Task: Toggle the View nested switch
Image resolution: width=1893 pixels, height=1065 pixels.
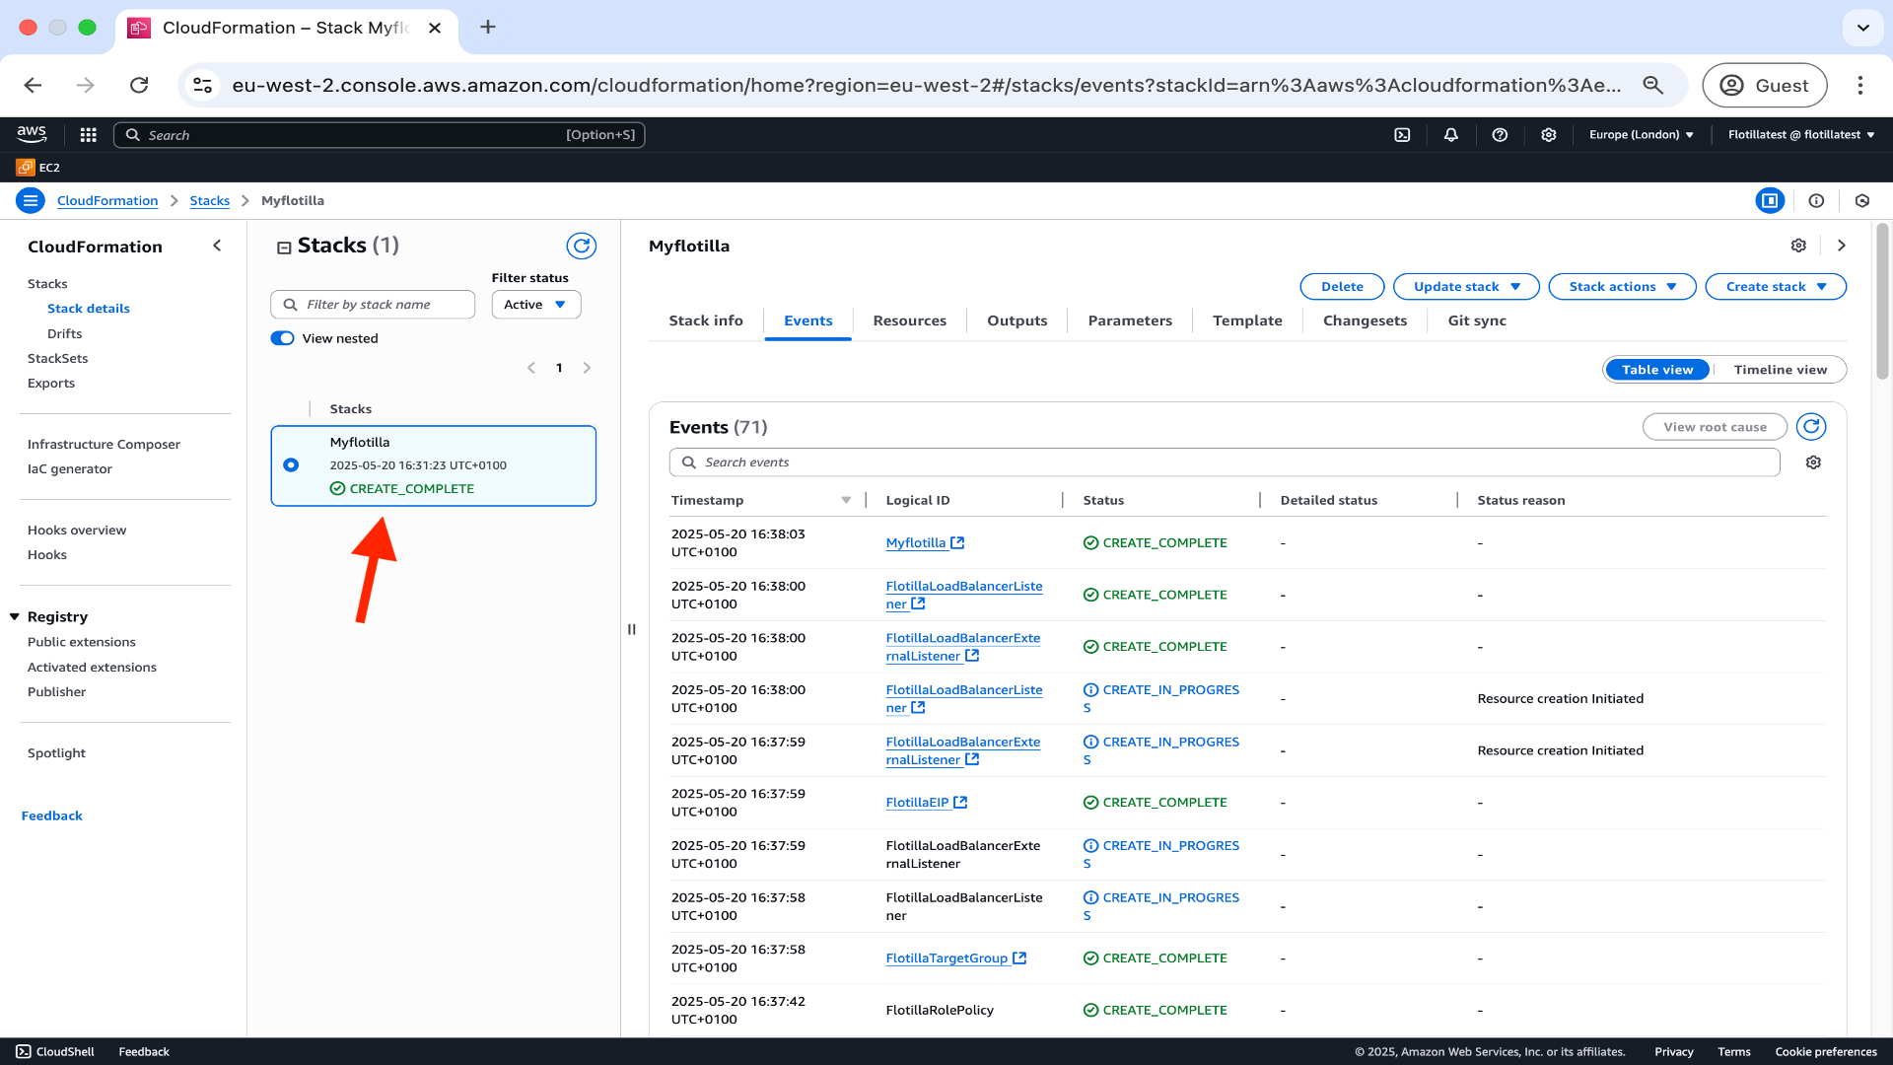Action: coord(283,338)
